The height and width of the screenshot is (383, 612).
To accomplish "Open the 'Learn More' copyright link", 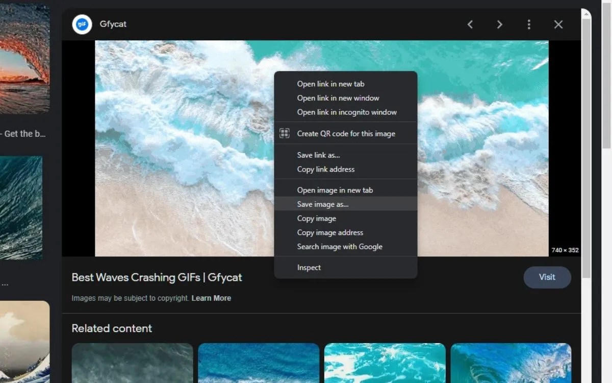I will pyautogui.click(x=211, y=298).
